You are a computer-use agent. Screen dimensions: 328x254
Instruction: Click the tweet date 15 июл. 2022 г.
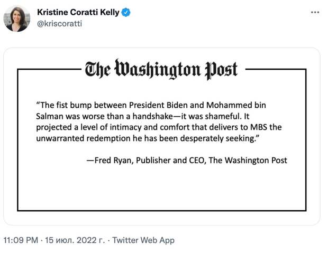(71, 240)
